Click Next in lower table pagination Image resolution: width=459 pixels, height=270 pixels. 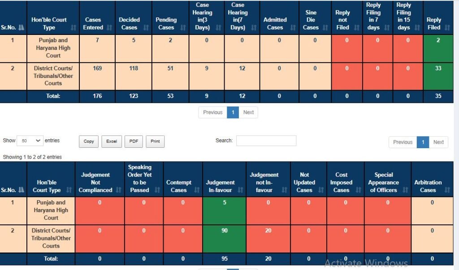(438, 142)
